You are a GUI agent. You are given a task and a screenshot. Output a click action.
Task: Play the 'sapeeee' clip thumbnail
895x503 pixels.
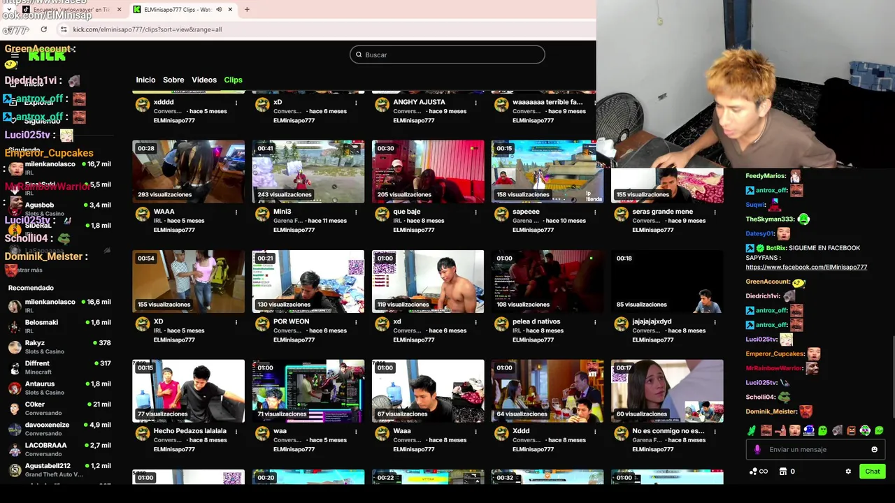click(x=547, y=172)
